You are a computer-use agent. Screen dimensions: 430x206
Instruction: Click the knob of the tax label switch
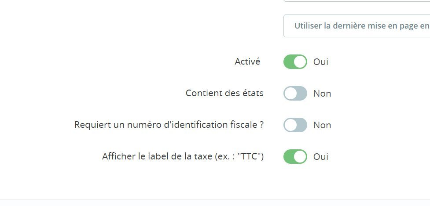click(300, 157)
